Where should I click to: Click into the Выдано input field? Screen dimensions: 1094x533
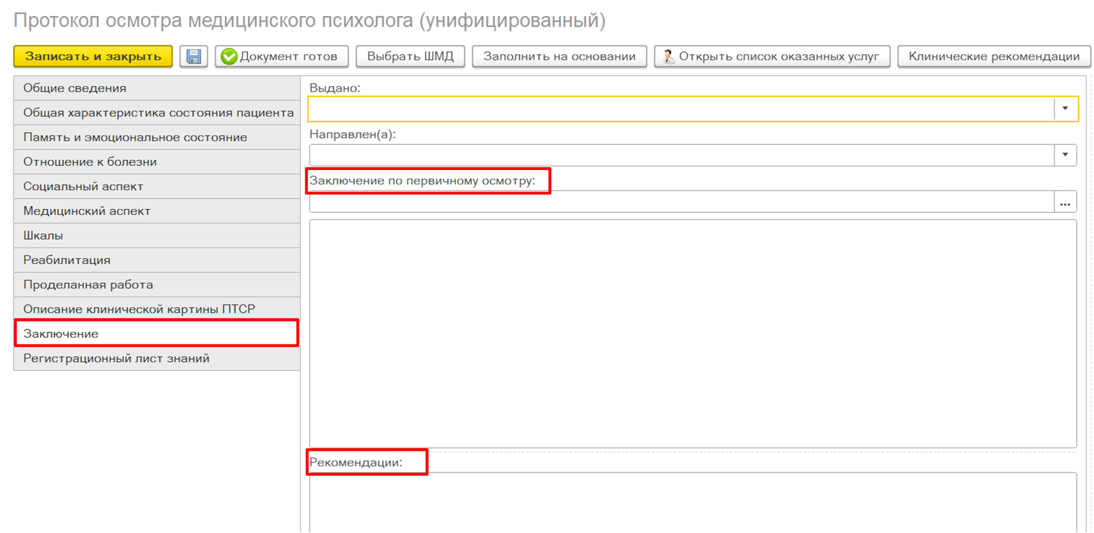(x=680, y=109)
